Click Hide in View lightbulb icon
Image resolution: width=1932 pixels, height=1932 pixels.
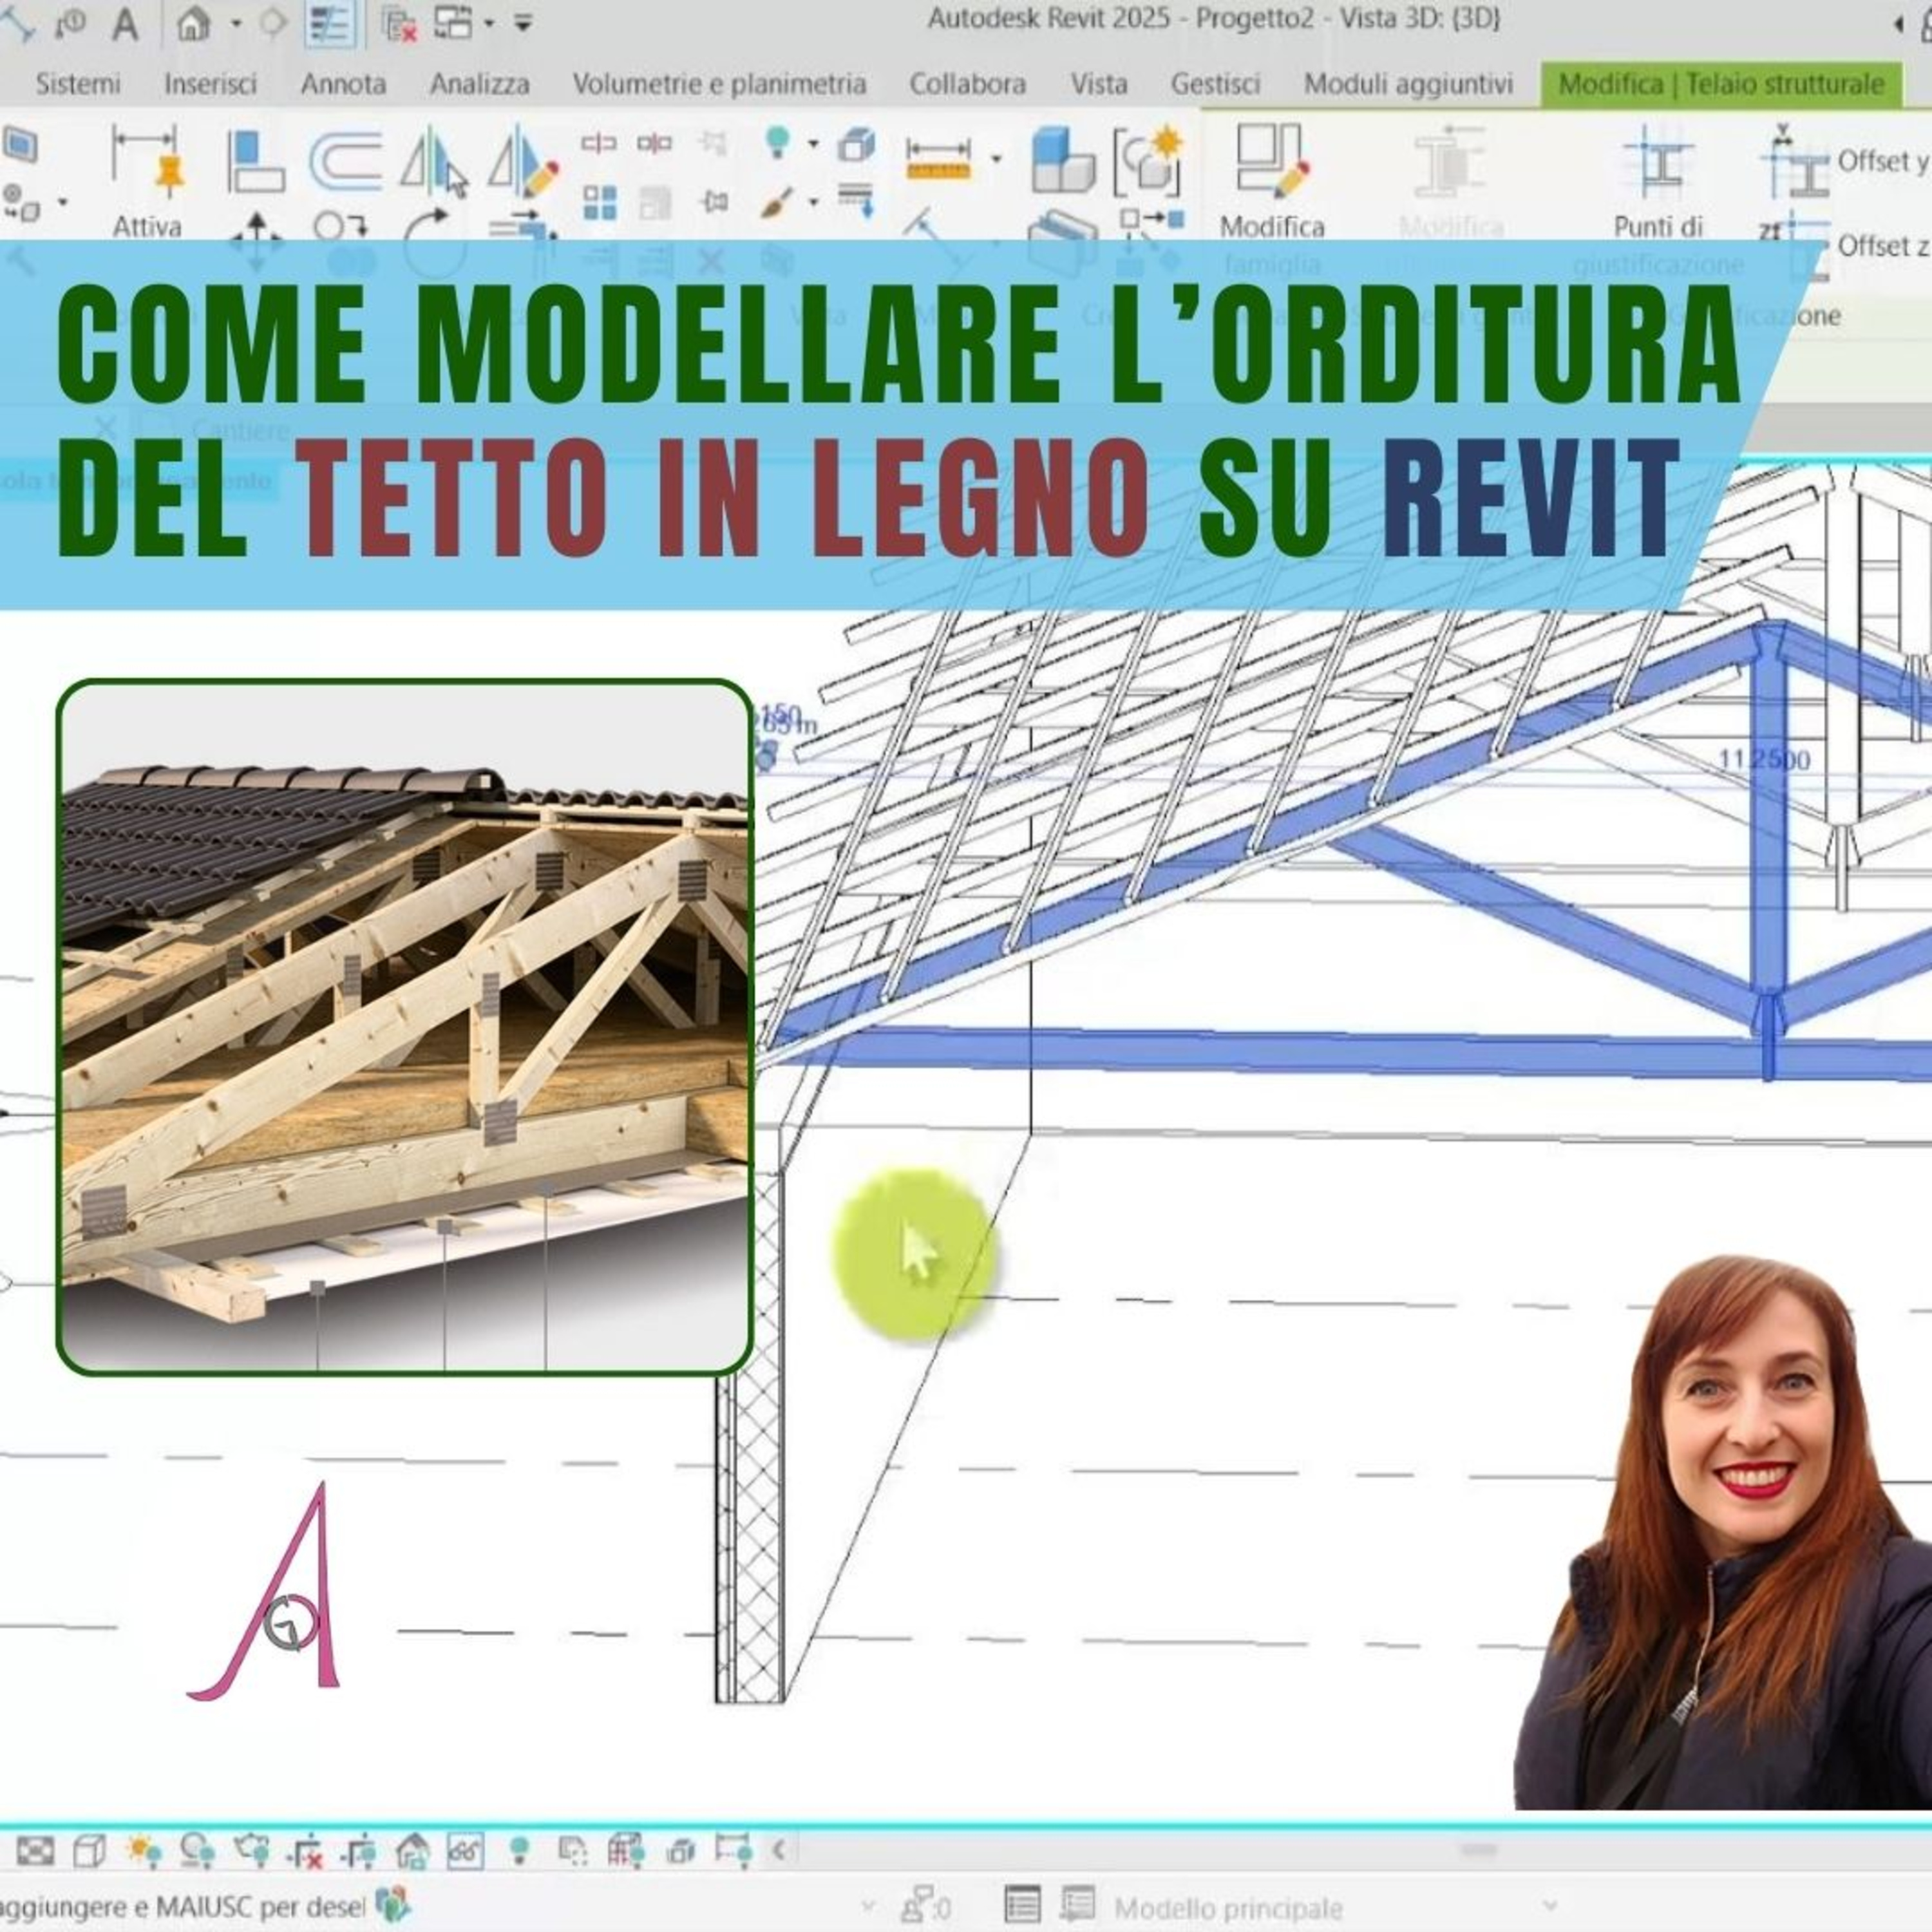pyautogui.click(x=777, y=143)
